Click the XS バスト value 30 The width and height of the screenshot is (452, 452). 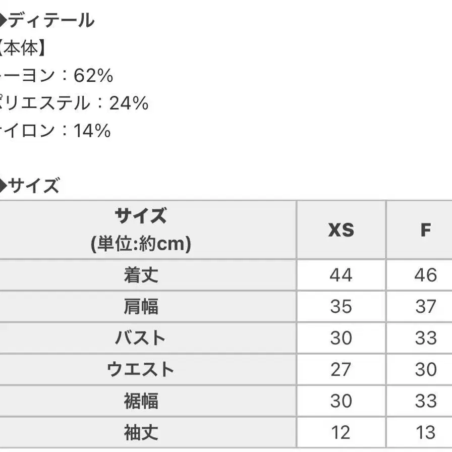[x=341, y=337]
